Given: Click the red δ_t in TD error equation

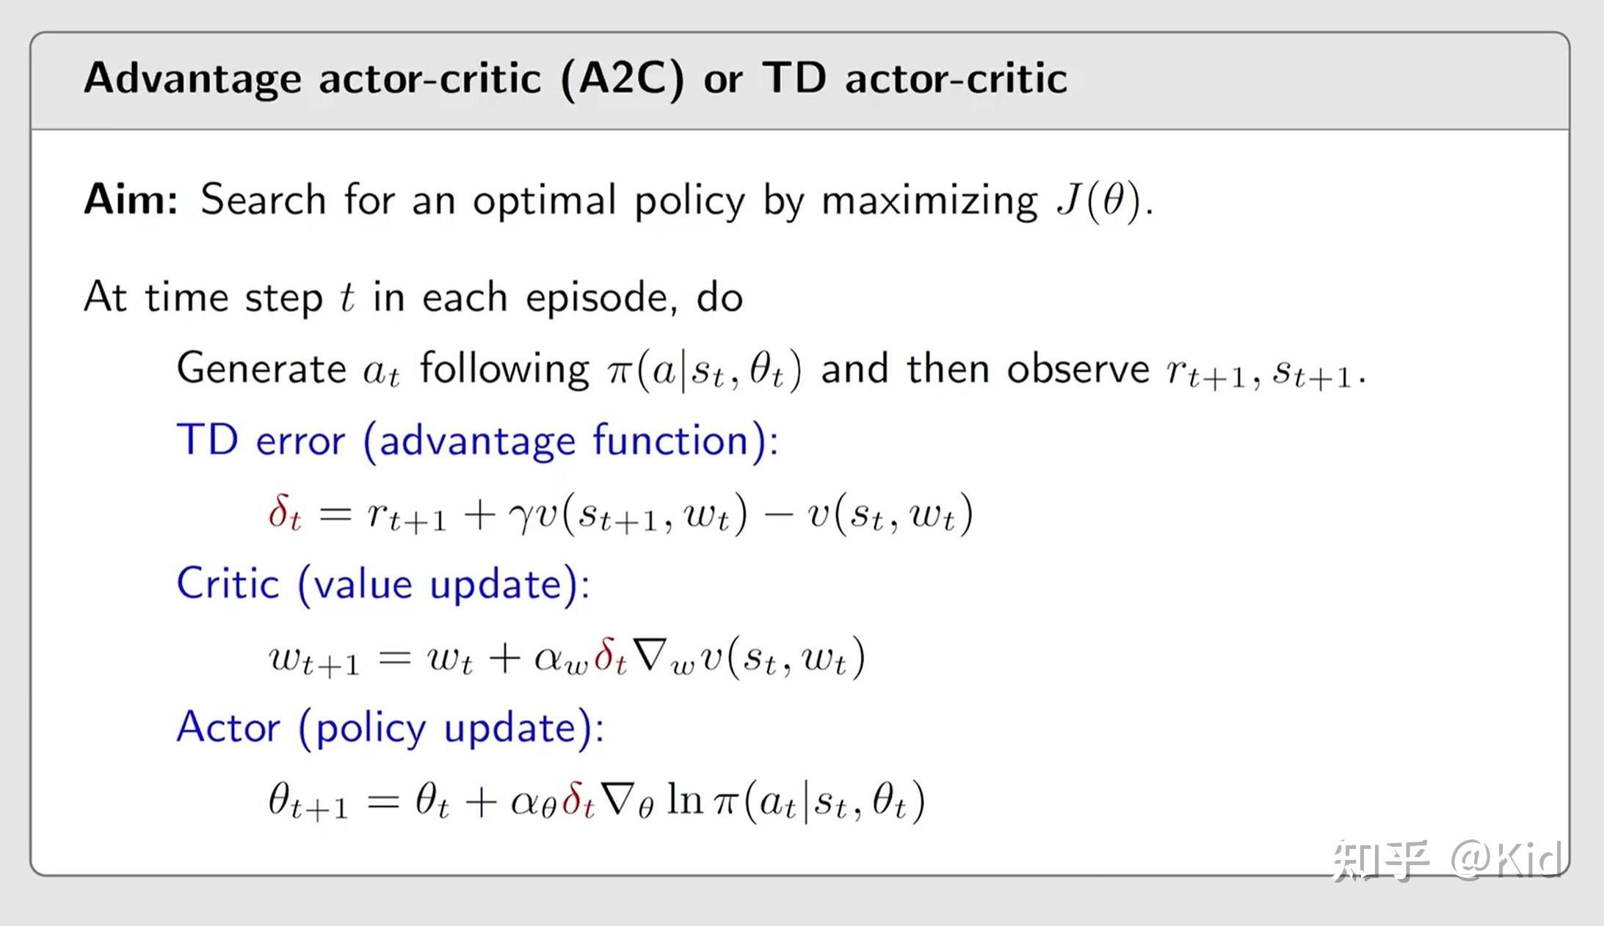Looking at the screenshot, I should click(x=285, y=512).
